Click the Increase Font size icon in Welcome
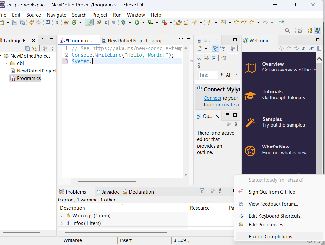Screen dimensions: 325x245 (311, 48)
